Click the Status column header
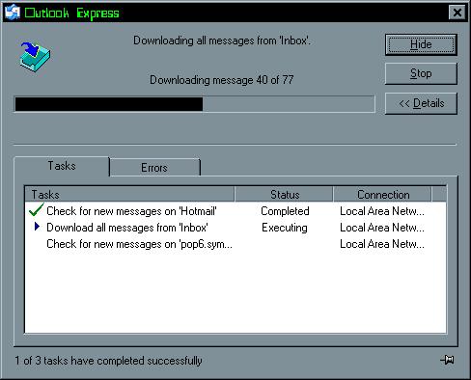The height and width of the screenshot is (380, 471). pyautogui.click(x=284, y=194)
